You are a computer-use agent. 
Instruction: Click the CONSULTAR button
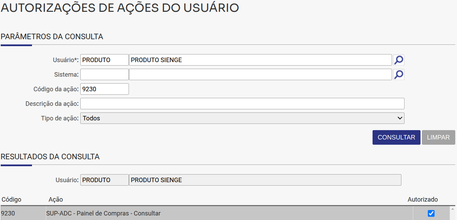[x=396, y=137]
